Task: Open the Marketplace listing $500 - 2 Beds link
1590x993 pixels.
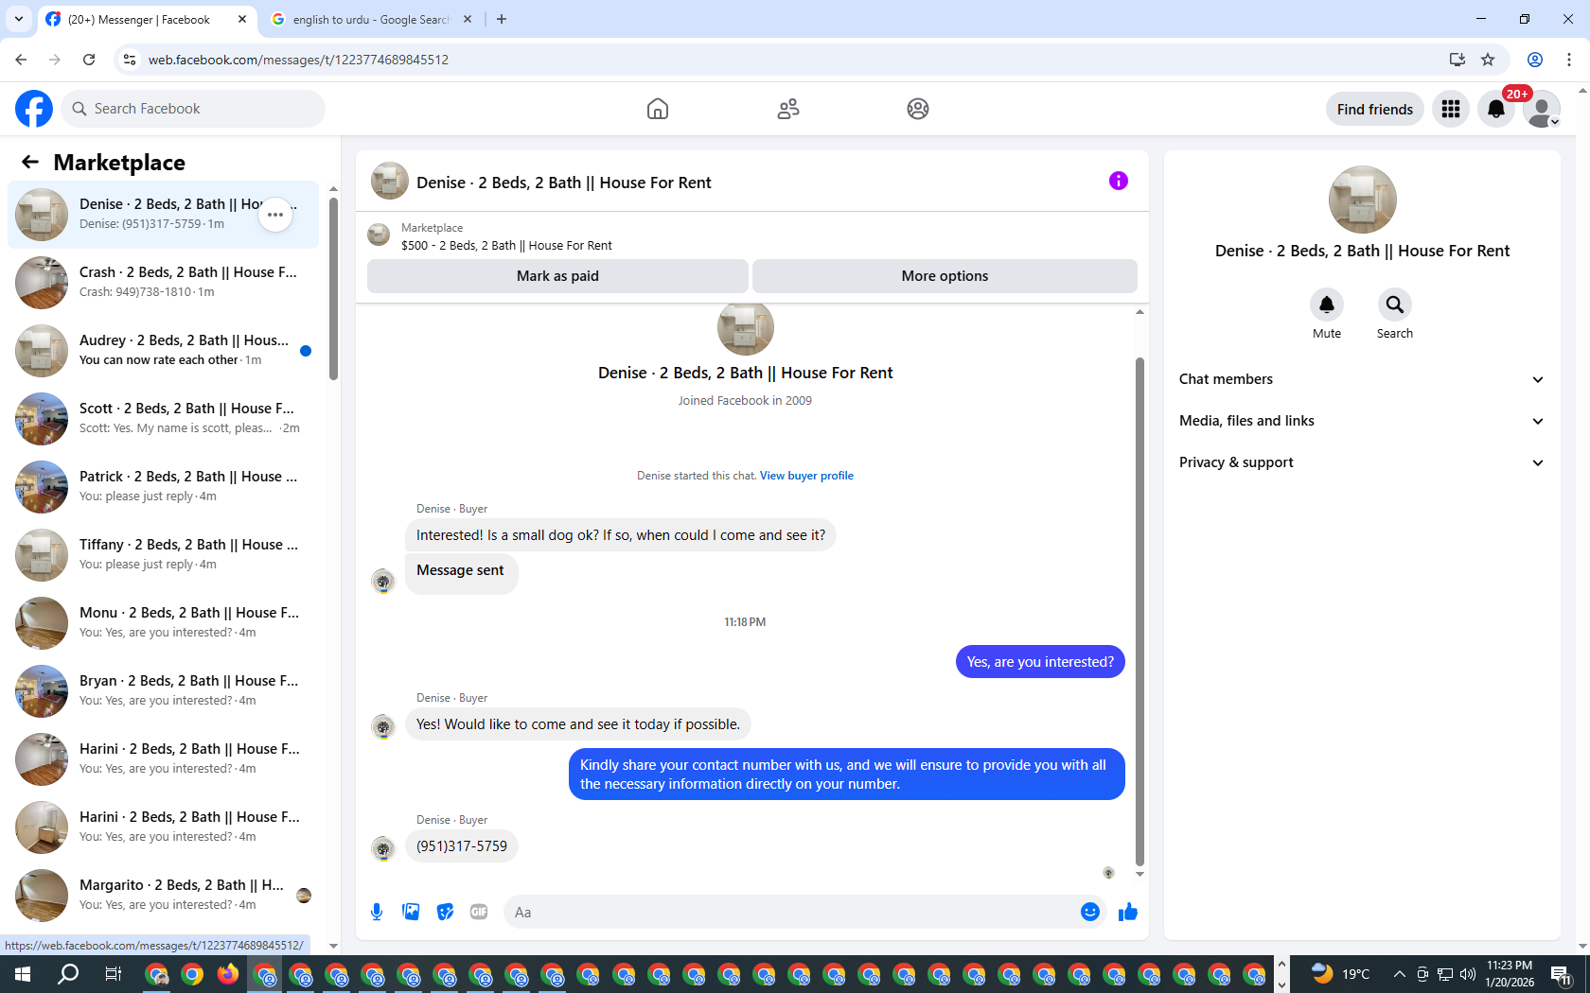Action: (x=506, y=246)
